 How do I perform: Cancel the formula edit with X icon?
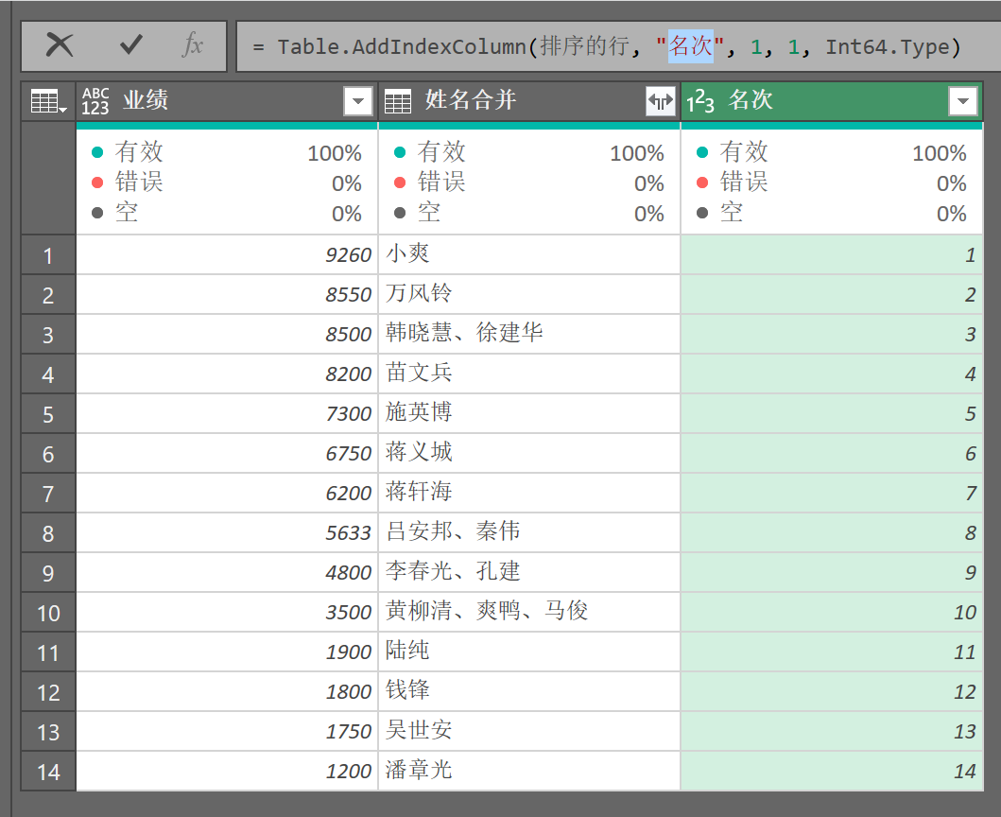[x=60, y=45]
